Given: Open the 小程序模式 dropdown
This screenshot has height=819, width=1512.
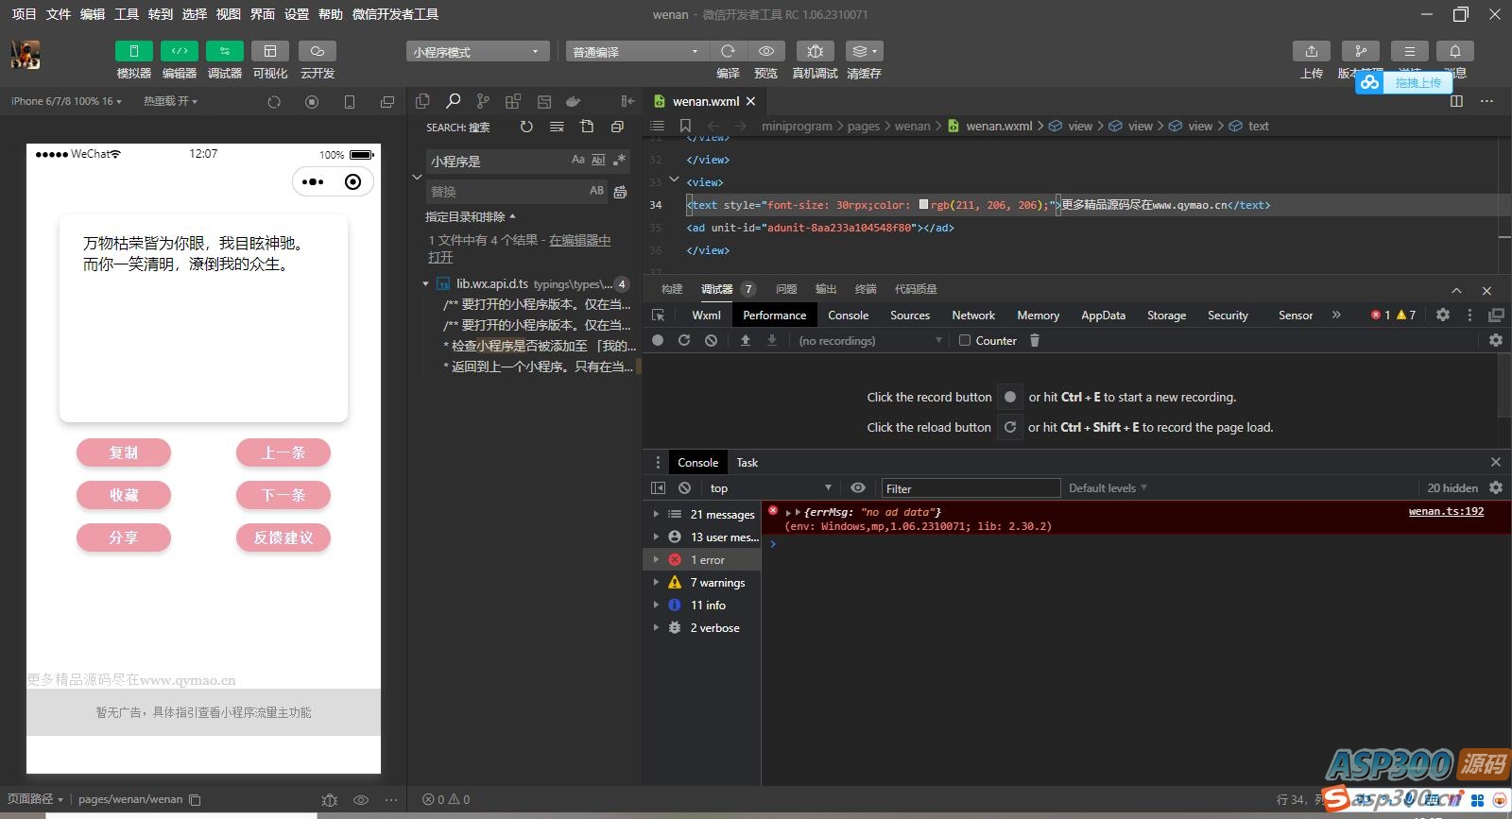Looking at the screenshot, I should pyautogui.click(x=476, y=52).
